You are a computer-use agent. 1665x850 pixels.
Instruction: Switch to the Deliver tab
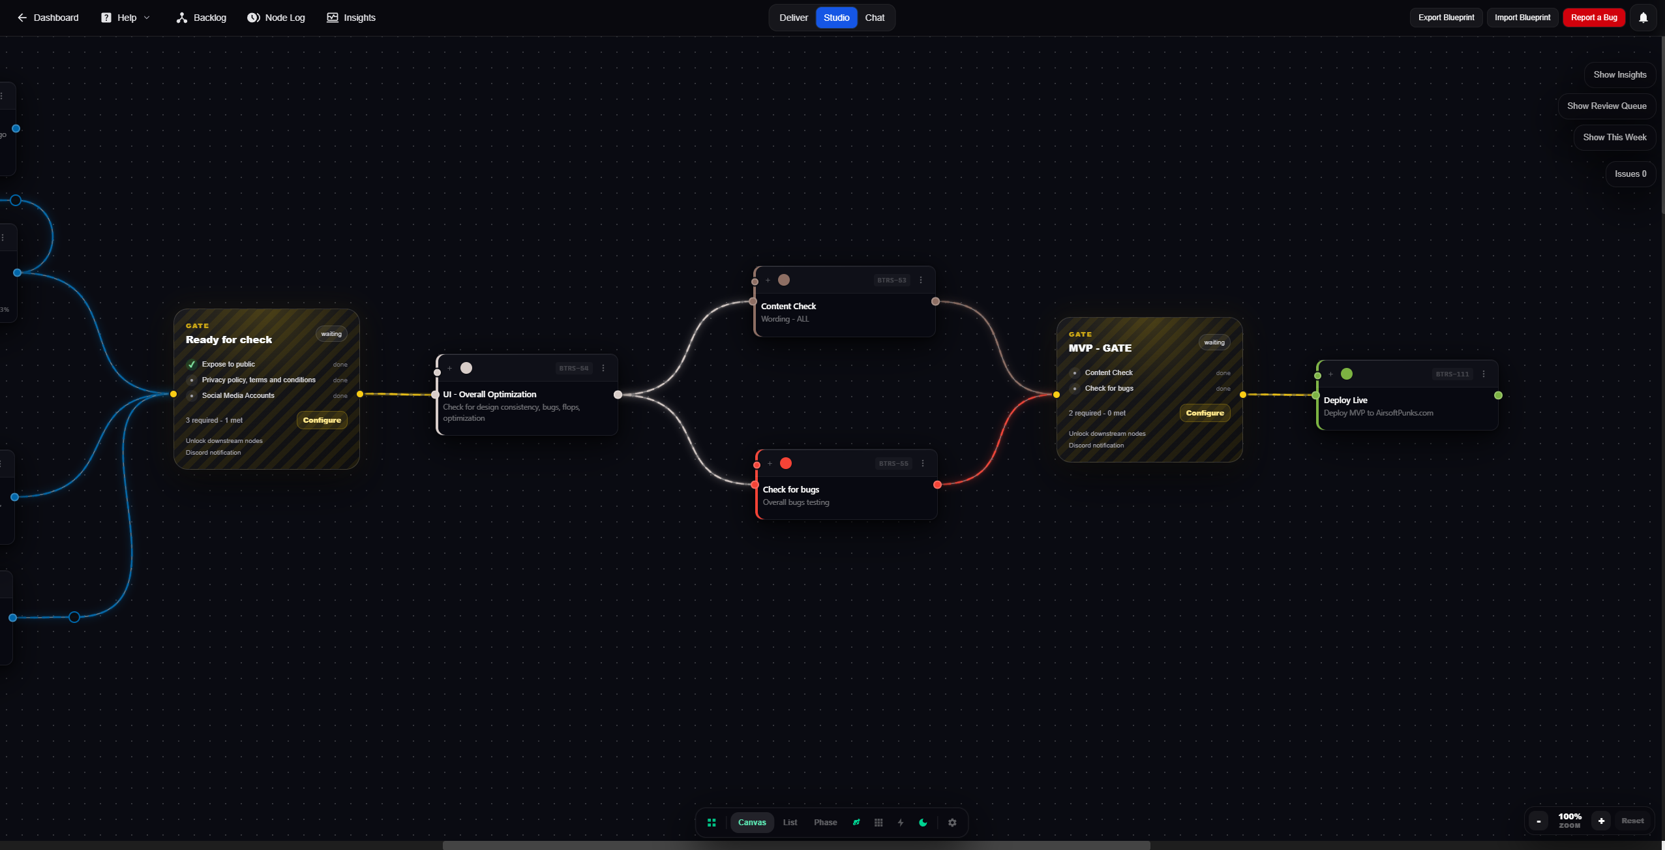pyautogui.click(x=793, y=18)
